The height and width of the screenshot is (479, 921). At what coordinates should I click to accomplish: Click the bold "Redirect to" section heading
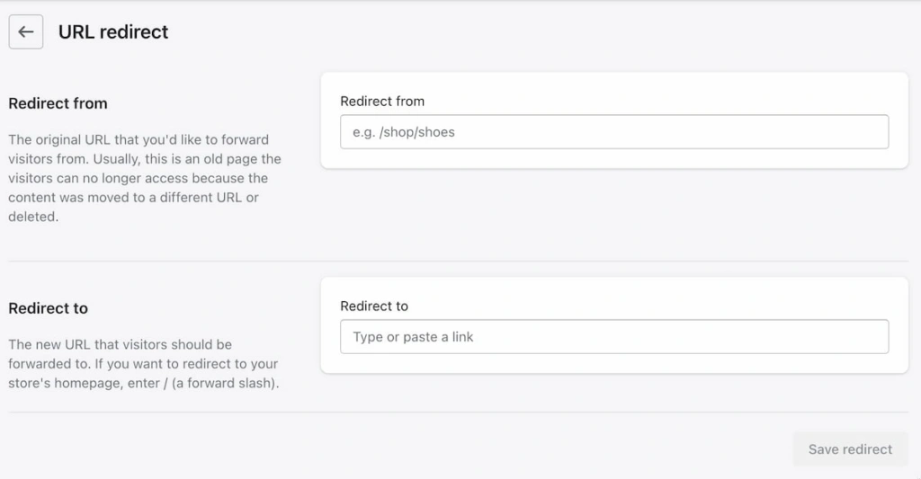pyautogui.click(x=48, y=308)
